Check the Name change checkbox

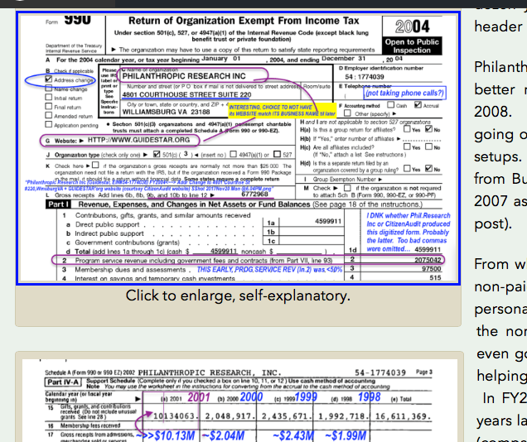click(50, 89)
